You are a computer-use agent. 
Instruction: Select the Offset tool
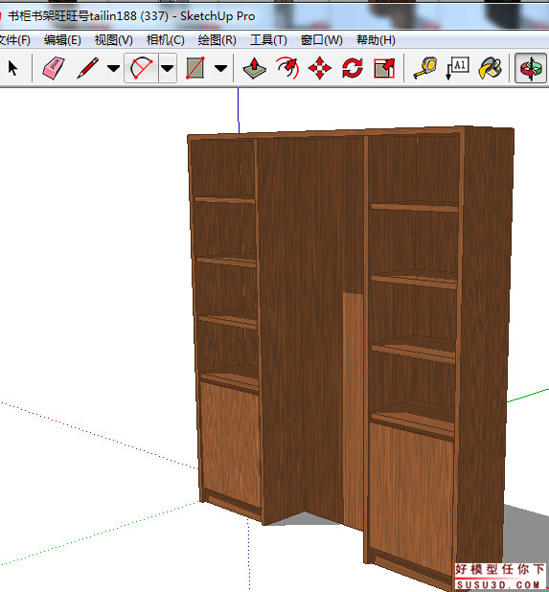(x=287, y=68)
